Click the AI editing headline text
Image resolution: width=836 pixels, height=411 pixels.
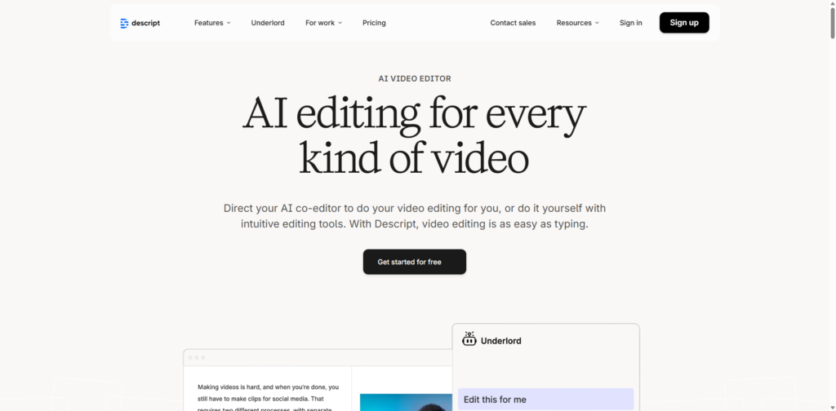(415, 136)
